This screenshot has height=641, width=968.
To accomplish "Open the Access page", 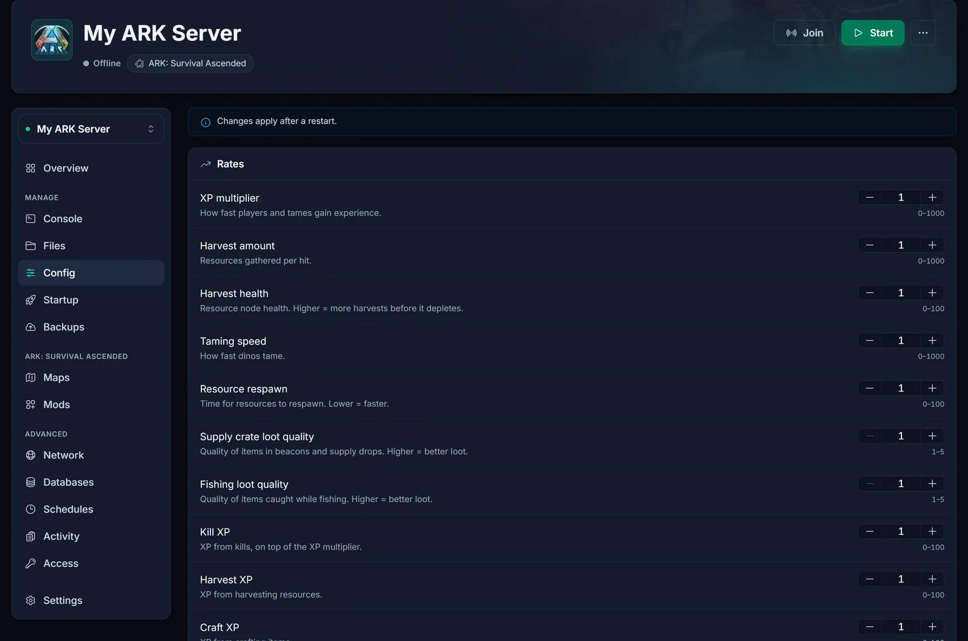I will [x=91, y=564].
